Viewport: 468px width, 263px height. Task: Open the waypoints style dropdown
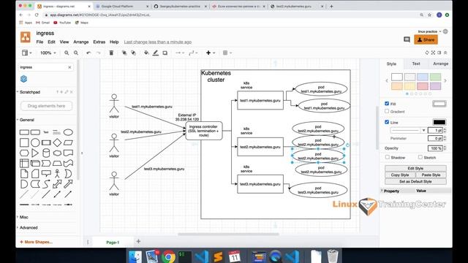pos(193,53)
